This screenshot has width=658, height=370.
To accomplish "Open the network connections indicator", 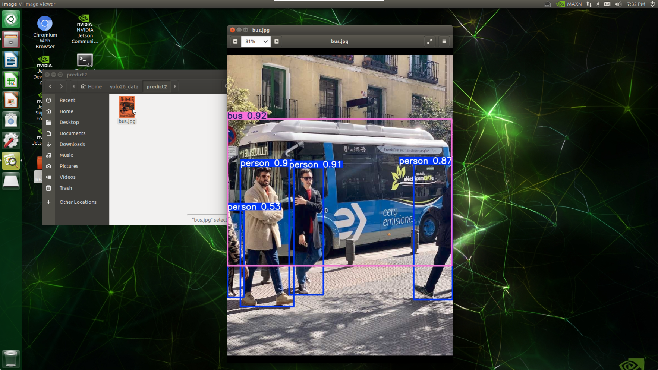I will coord(589,4).
